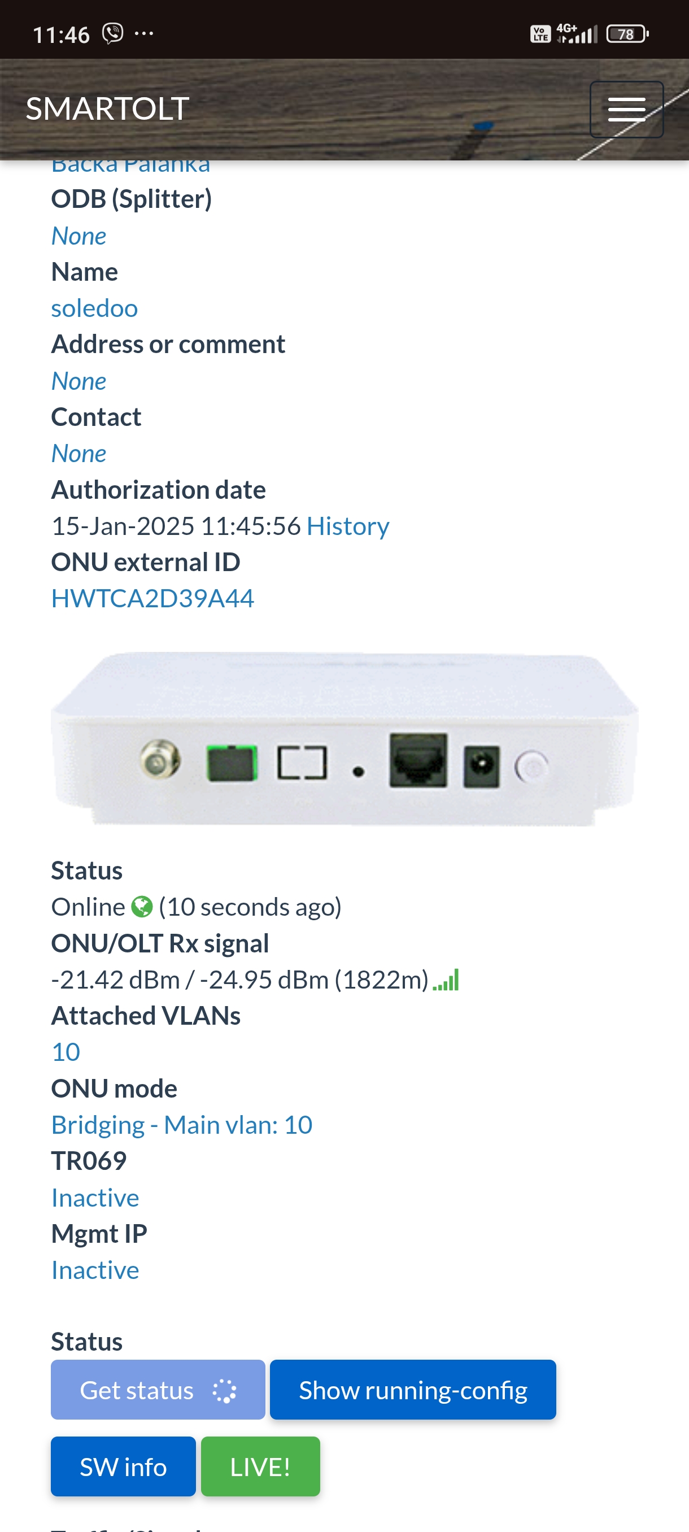Tap the loading spinner on Get status

tap(225, 1390)
